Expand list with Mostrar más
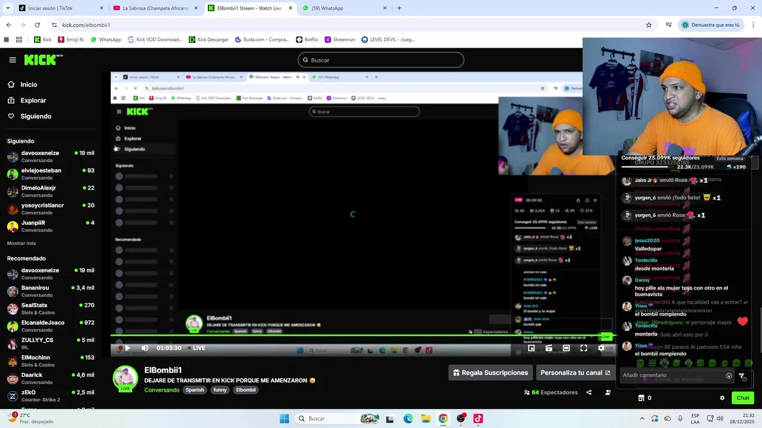 [x=21, y=243]
